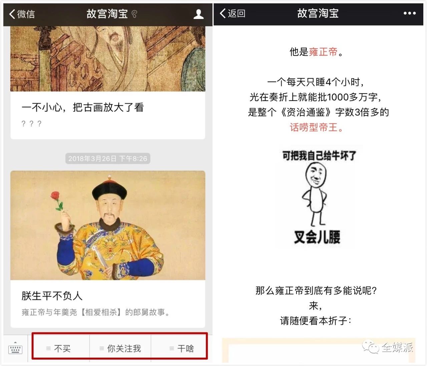Tap the back arrow next to 微信
This screenshot has height=366, width=427.
(12, 14)
